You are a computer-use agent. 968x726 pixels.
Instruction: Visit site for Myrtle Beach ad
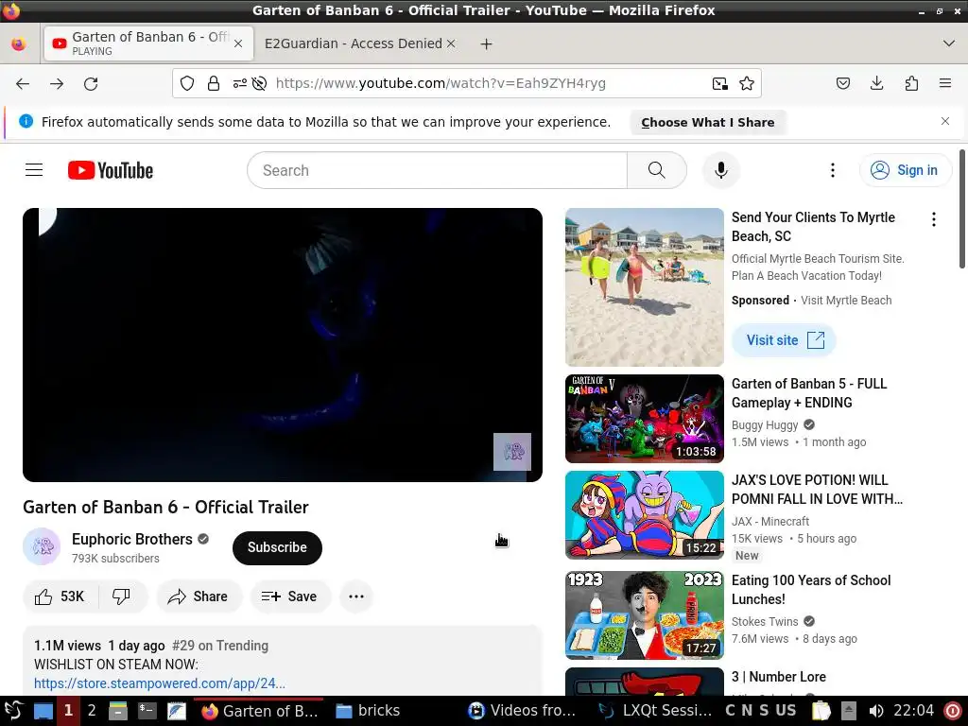784,340
